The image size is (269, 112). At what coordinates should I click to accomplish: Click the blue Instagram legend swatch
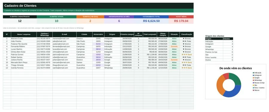click(253, 75)
